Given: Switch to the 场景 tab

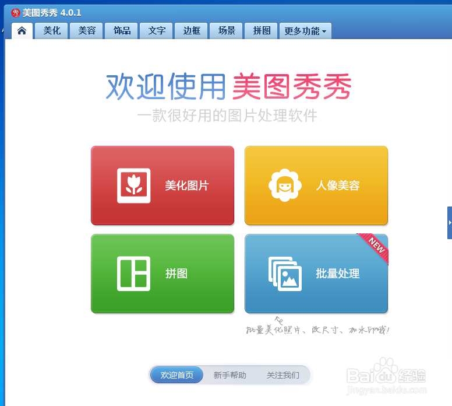Looking at the screenshot, I should (x=226, y=30).
